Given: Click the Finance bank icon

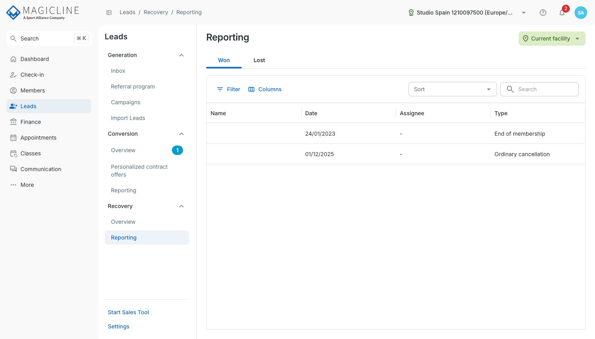Looking at the screenshot, I should 13,122.
